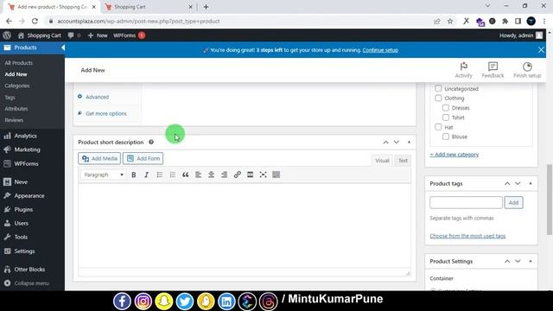Open the Feedback panel
The height and width of the screenshot is (311, 553).
(493, 70)
